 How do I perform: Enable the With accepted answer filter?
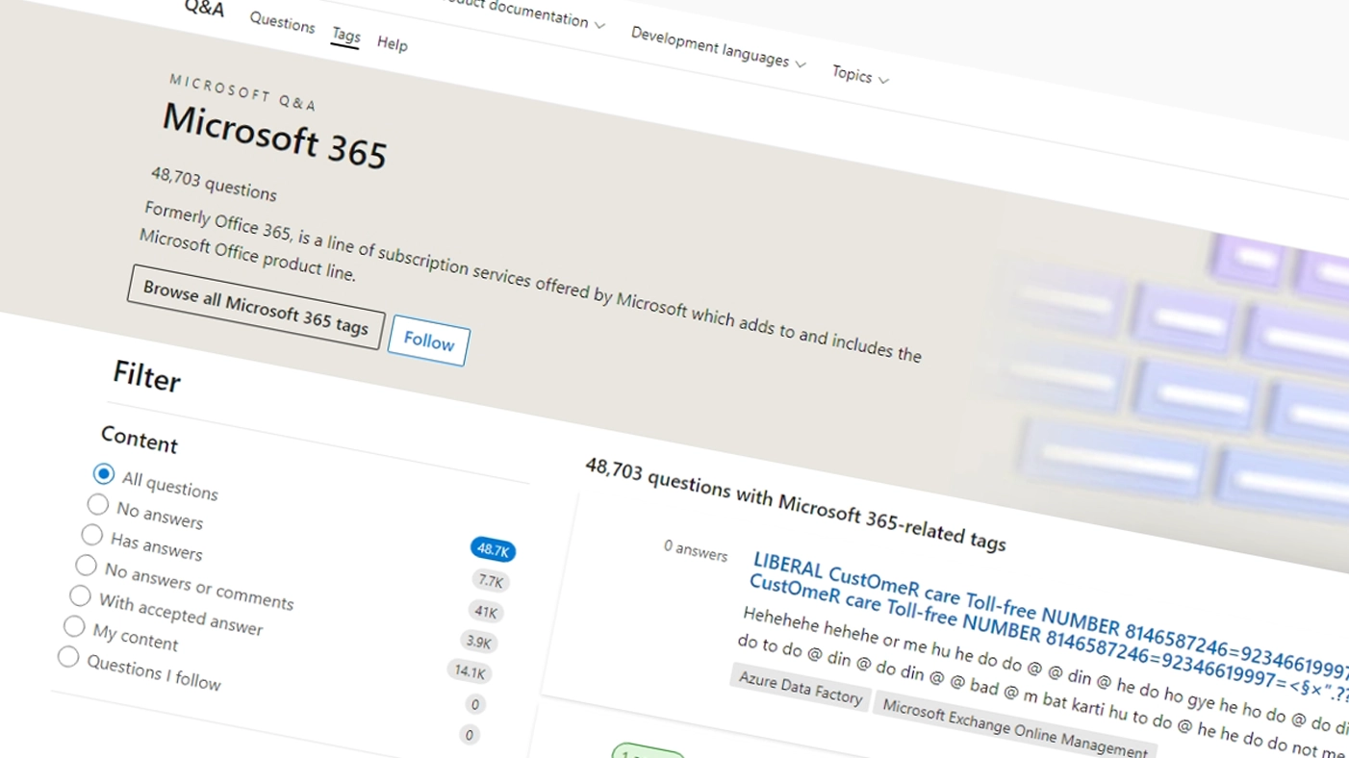[80, 596]
